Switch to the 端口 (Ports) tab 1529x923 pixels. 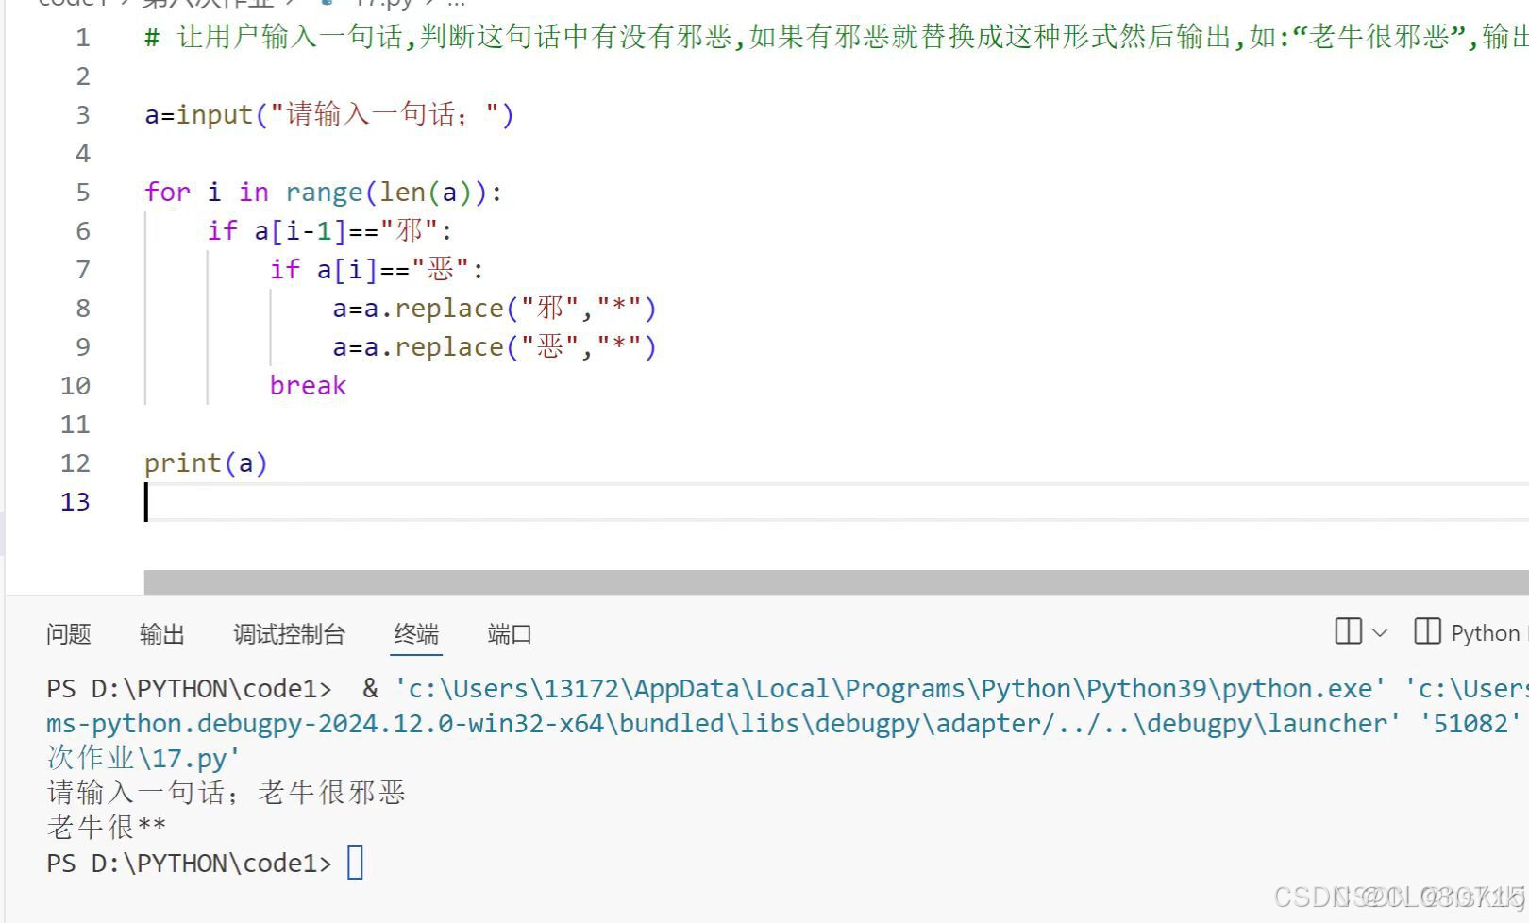click(x=510, y=634)
